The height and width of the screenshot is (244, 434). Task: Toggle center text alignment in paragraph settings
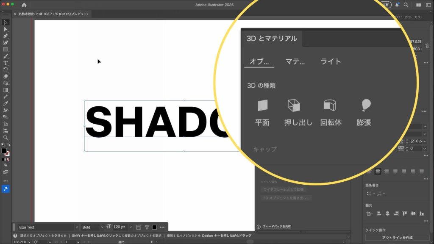pos(378,172)
